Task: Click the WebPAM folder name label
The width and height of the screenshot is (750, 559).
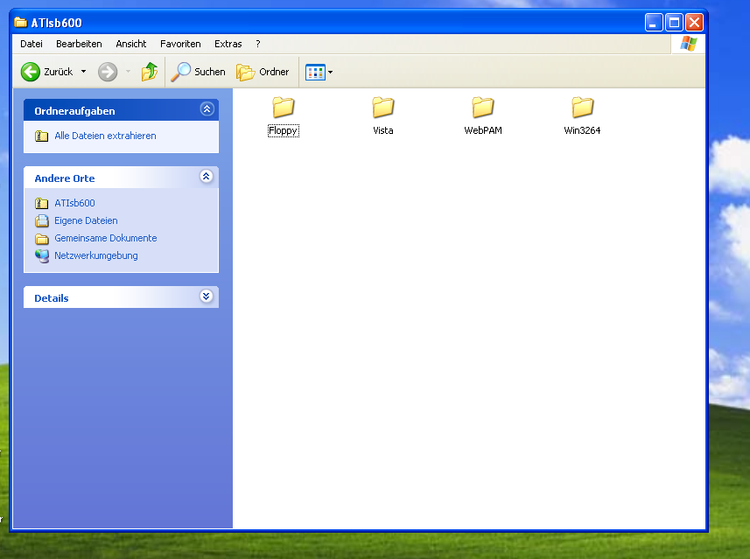Action: (483, 130)
